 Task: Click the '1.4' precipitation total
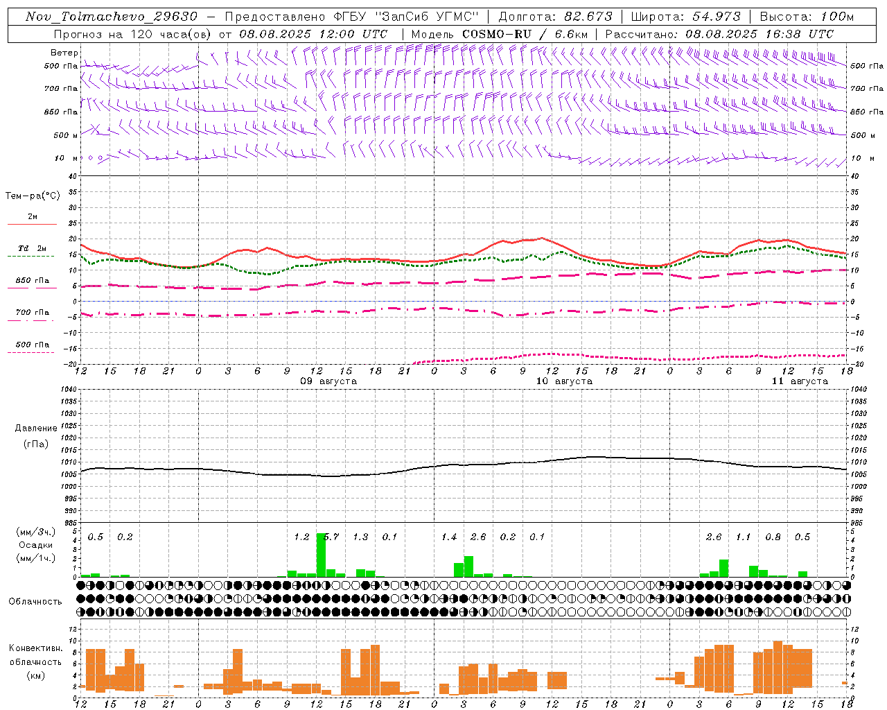(449, 537)
